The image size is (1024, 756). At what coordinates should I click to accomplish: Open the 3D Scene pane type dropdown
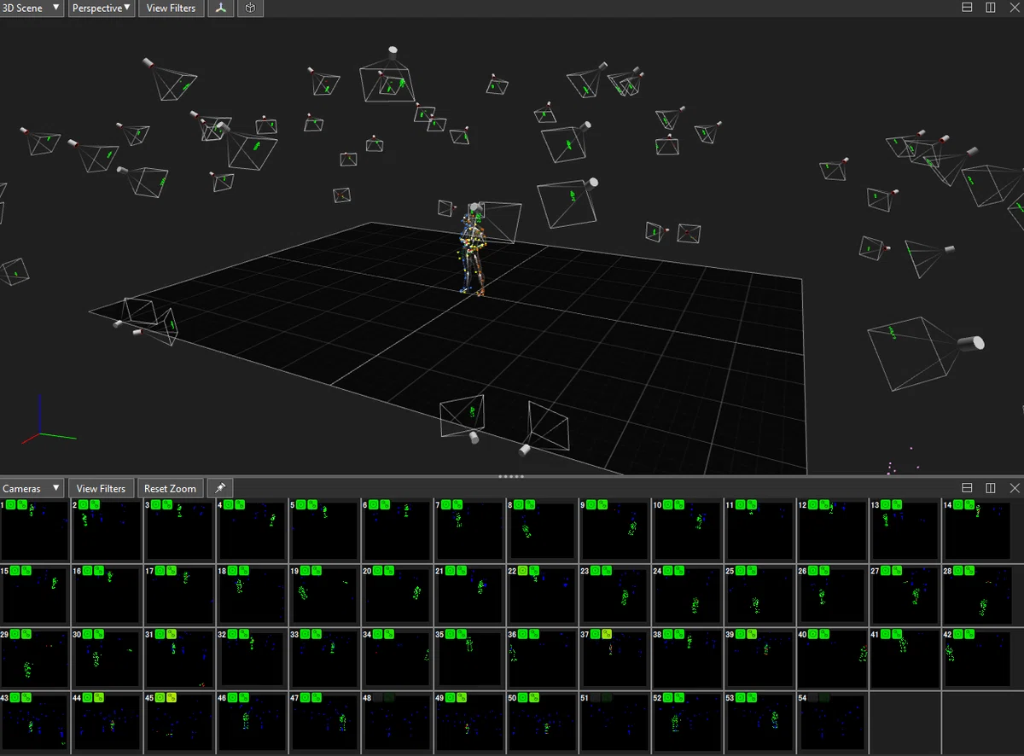[32, 9]
